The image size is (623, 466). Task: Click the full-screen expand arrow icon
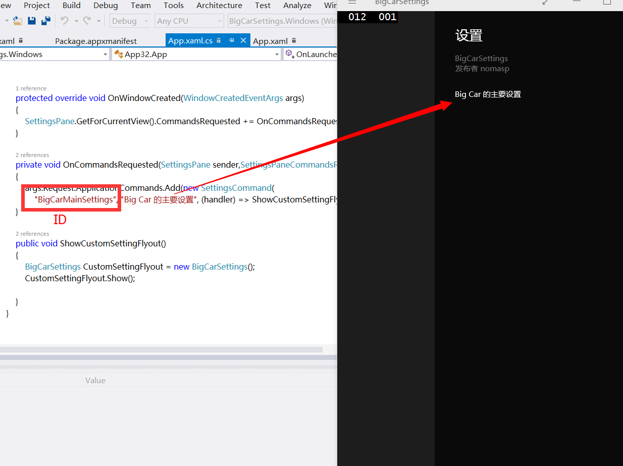545,3
